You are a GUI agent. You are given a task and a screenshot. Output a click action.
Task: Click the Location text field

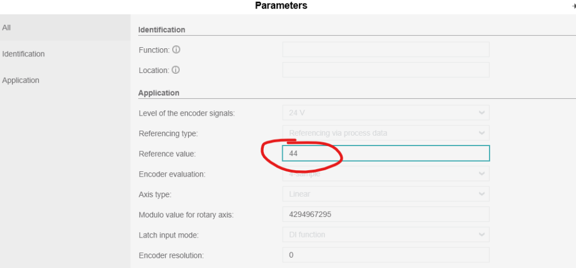click(385, 70)
